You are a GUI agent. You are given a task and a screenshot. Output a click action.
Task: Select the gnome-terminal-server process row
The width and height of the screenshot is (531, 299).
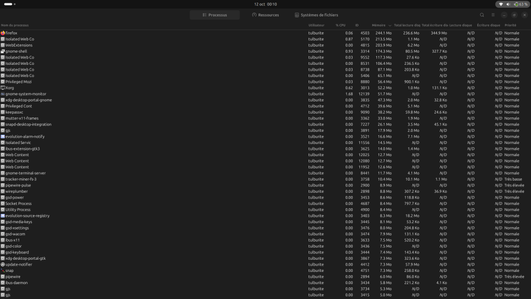click(x=265, y=173)
